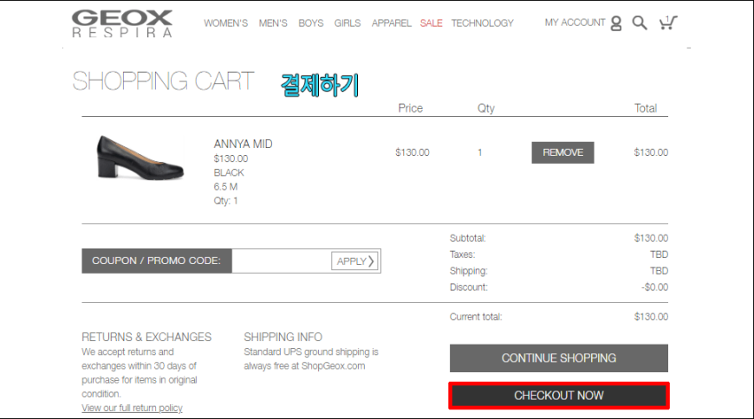
Task: Click the MY ACCOUNT link
Action: point(575,23)
